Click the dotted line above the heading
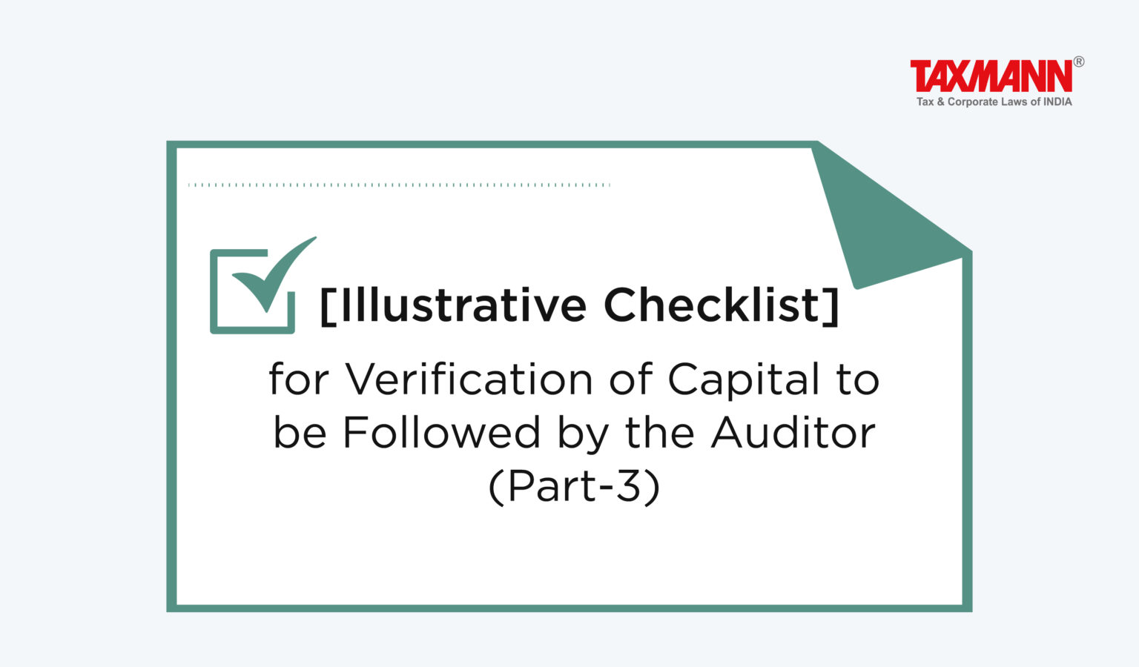This screenshot has width=1139, height=667. tap(399, 185)
